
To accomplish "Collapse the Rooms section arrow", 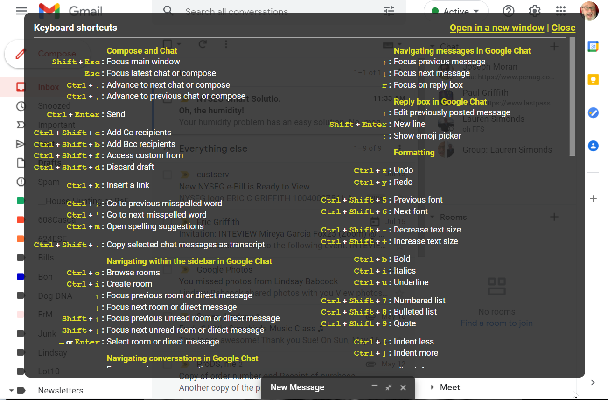I will tap(432, 217).
